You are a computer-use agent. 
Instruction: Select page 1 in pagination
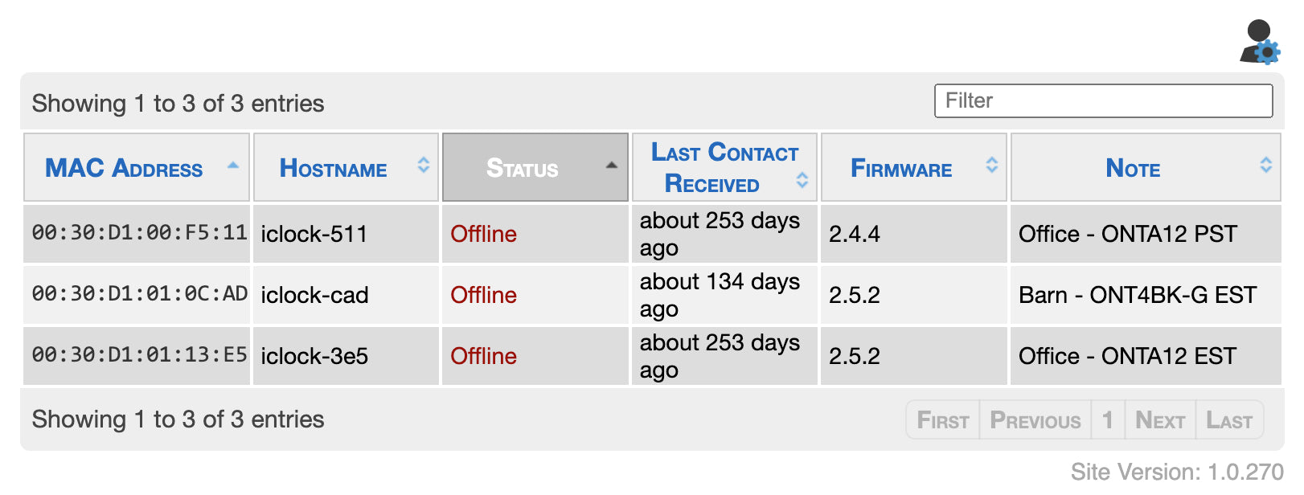click(1108, 419)
